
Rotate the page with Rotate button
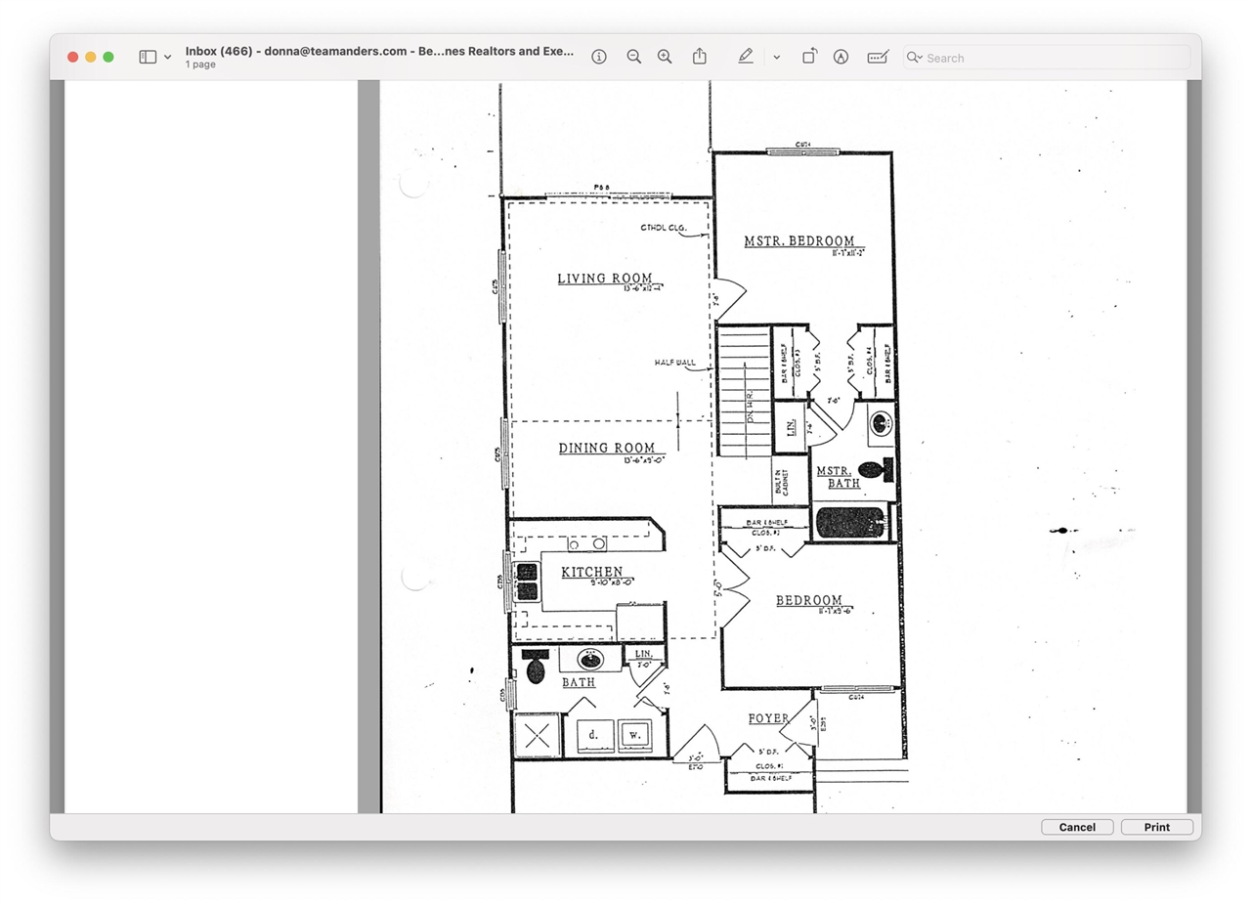point(809,57)
